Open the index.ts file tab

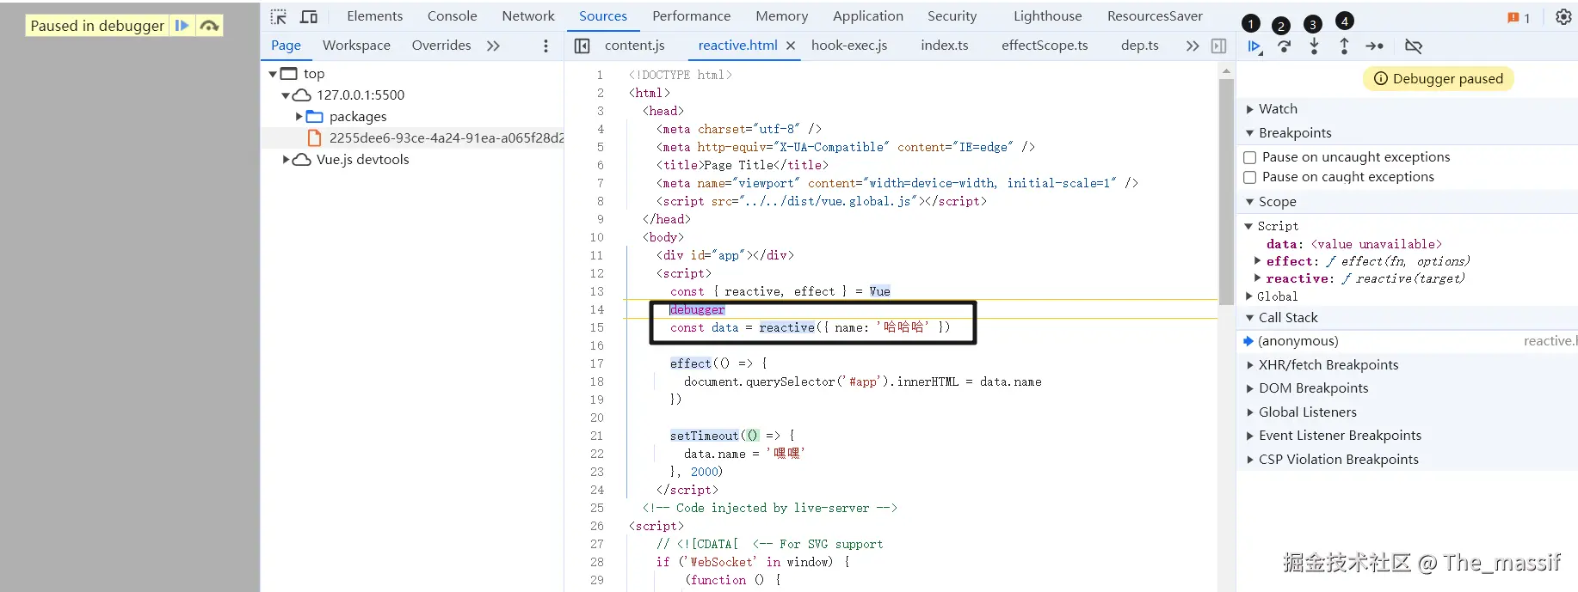tap(945, 46)
